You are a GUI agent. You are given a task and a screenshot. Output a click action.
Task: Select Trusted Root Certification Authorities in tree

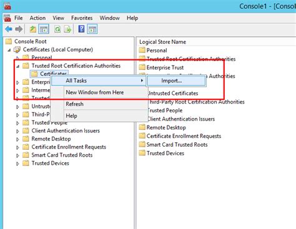tap(76, 66)
